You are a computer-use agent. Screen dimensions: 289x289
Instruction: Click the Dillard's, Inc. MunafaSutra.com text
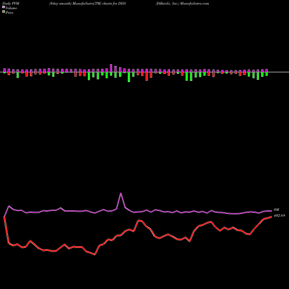(x=182, y=3)
